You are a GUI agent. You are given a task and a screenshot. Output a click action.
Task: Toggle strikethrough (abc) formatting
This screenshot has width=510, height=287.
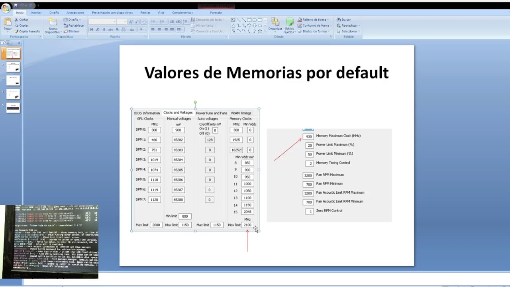click(110, 29)
